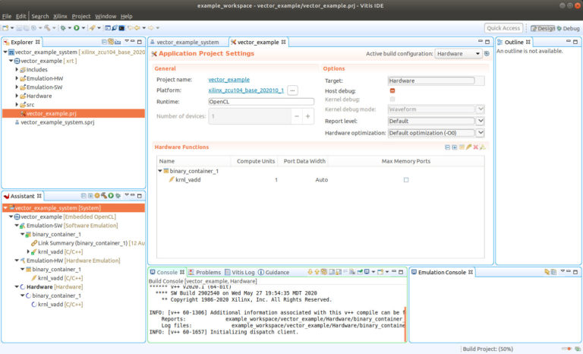The height and width of the screenshot is (354, 583).
Task: Click the vector_example project name link
Action: tap(228, 80)
